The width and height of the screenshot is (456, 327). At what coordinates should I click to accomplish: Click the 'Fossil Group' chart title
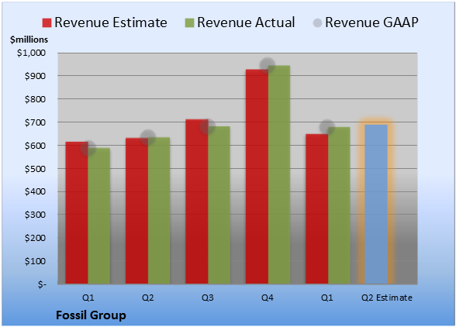[x=91, y=315]
